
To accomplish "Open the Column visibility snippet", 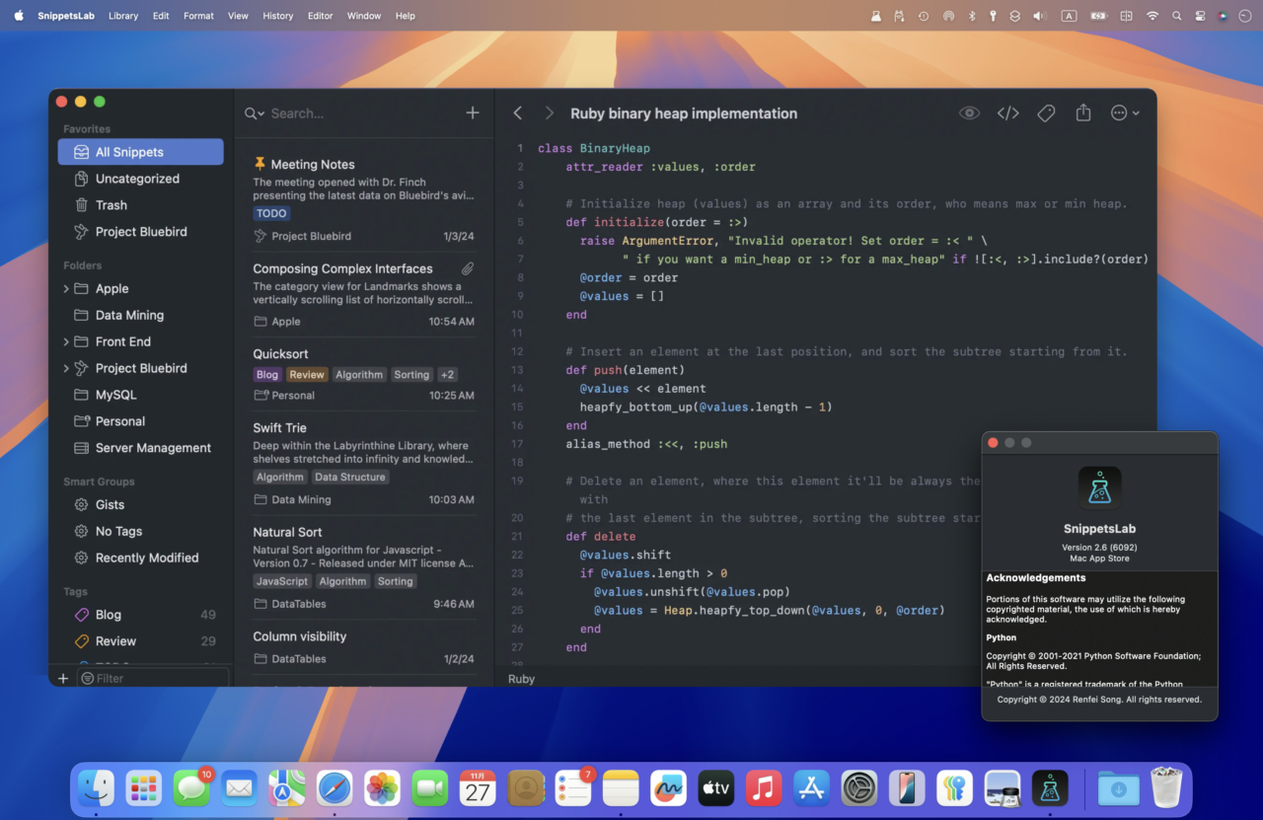I will (363, 647).
